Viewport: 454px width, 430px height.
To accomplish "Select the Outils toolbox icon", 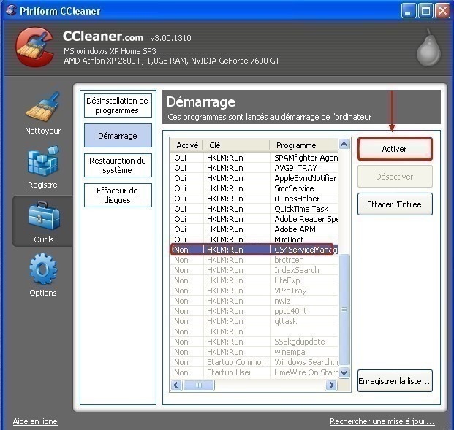I will coord(43,219).
